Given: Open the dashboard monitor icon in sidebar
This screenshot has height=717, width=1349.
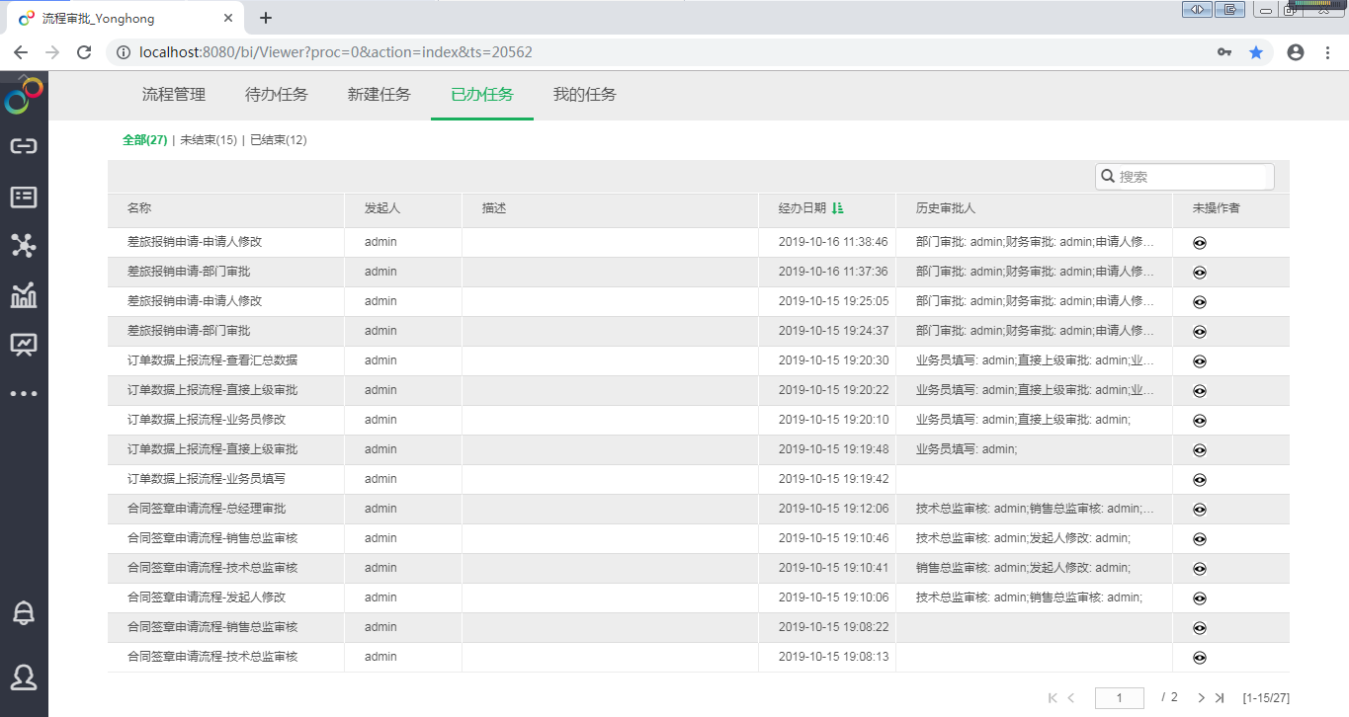Looking at the screenshot, I should pos(24,344).
